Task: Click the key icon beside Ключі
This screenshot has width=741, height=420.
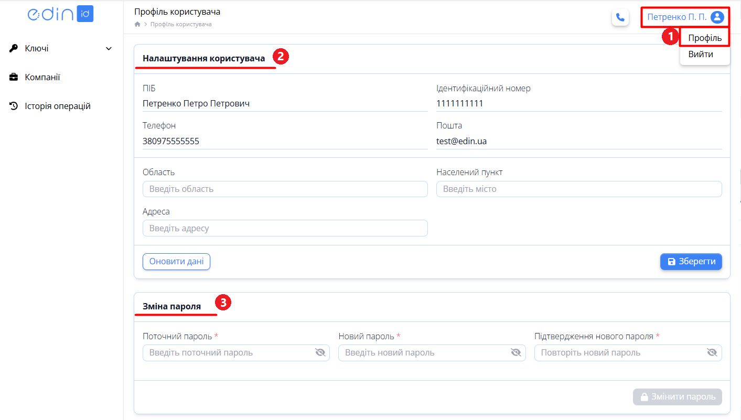Action: coord(14,48)
